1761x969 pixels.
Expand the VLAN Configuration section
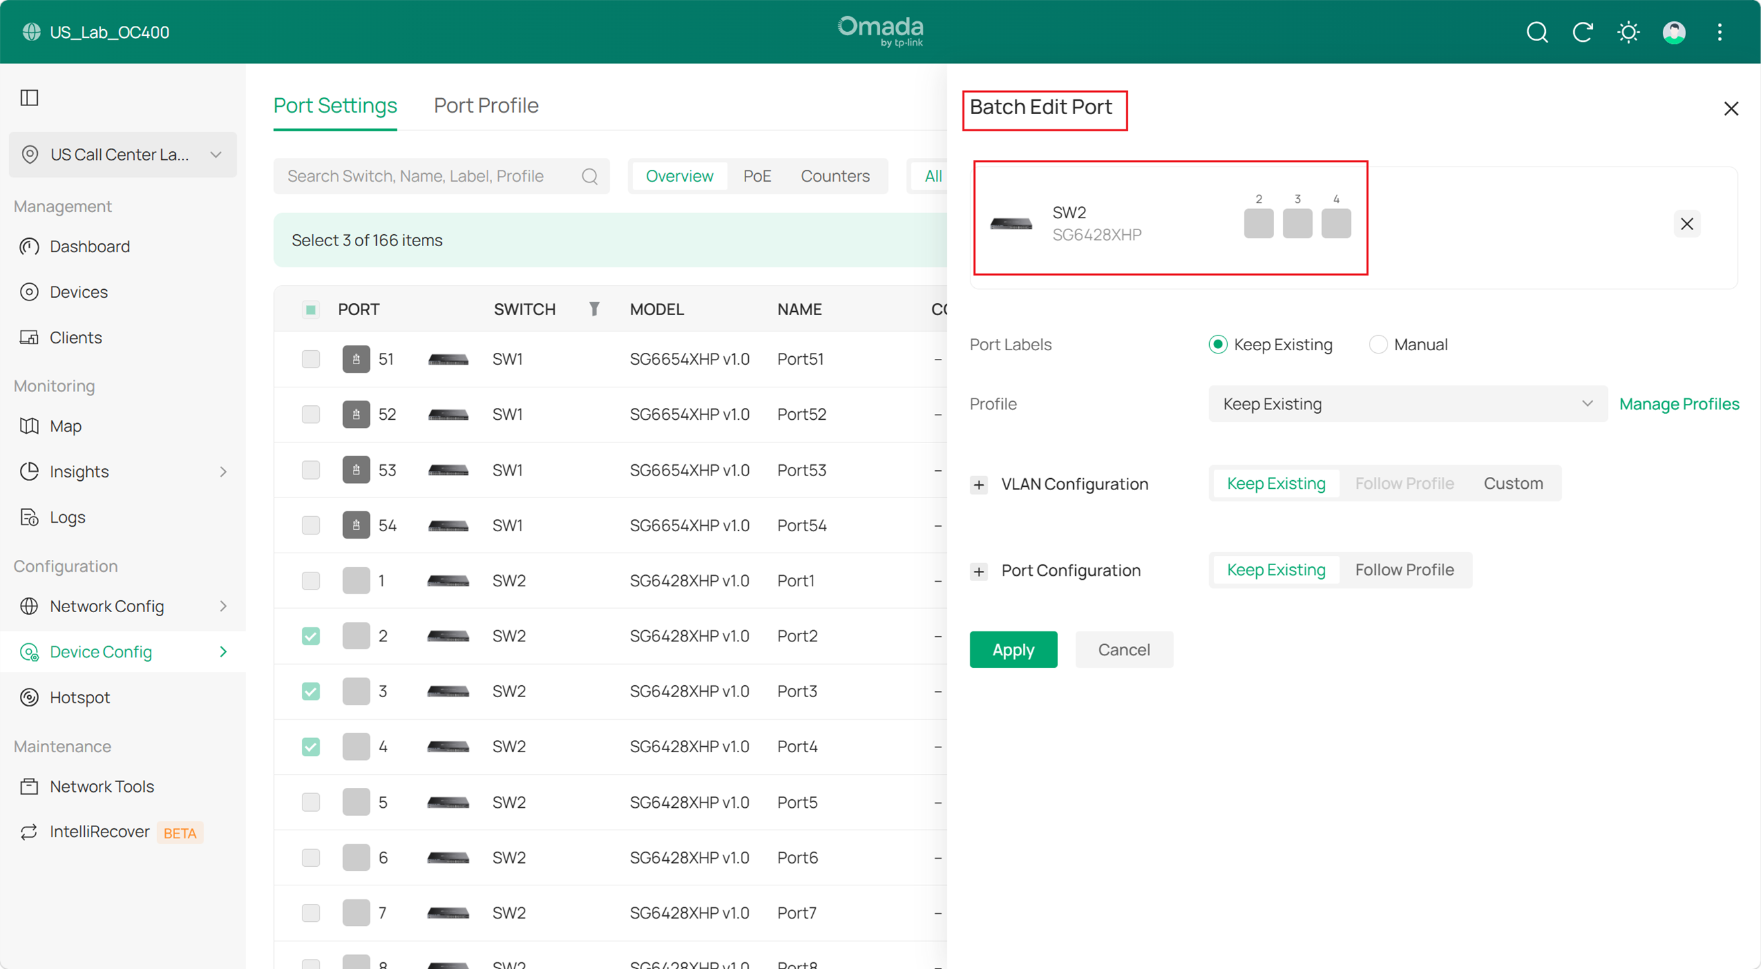978,484
